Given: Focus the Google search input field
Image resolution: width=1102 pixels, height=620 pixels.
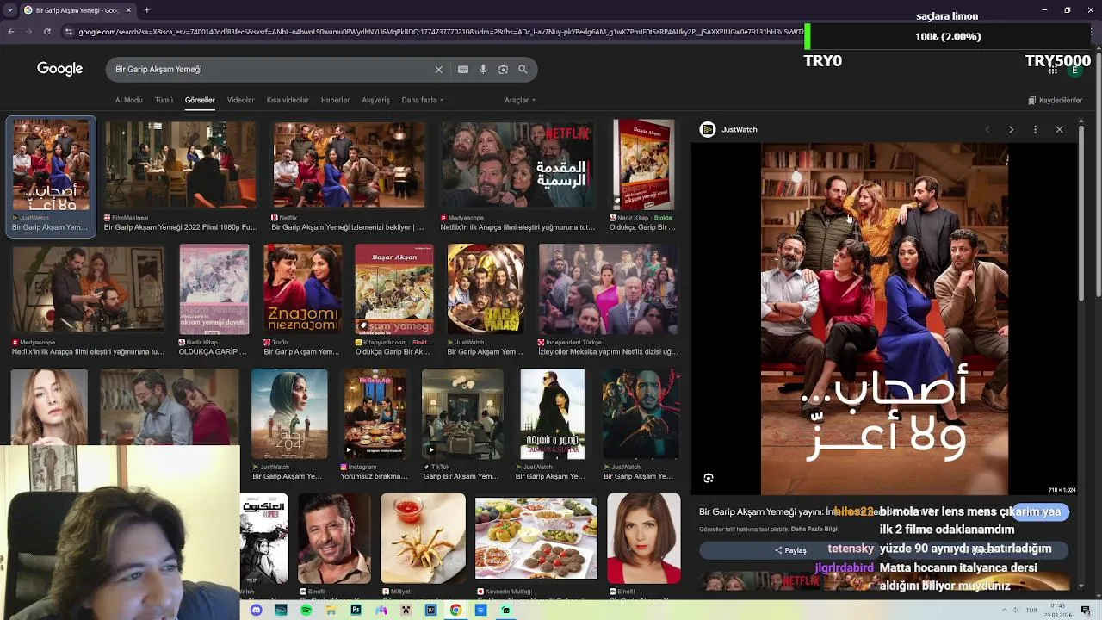Looking at the screenshot, I should coord(271,69).
